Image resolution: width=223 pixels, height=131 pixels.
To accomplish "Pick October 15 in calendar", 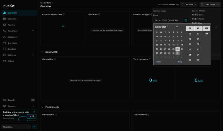I will (x=169, y=45).
